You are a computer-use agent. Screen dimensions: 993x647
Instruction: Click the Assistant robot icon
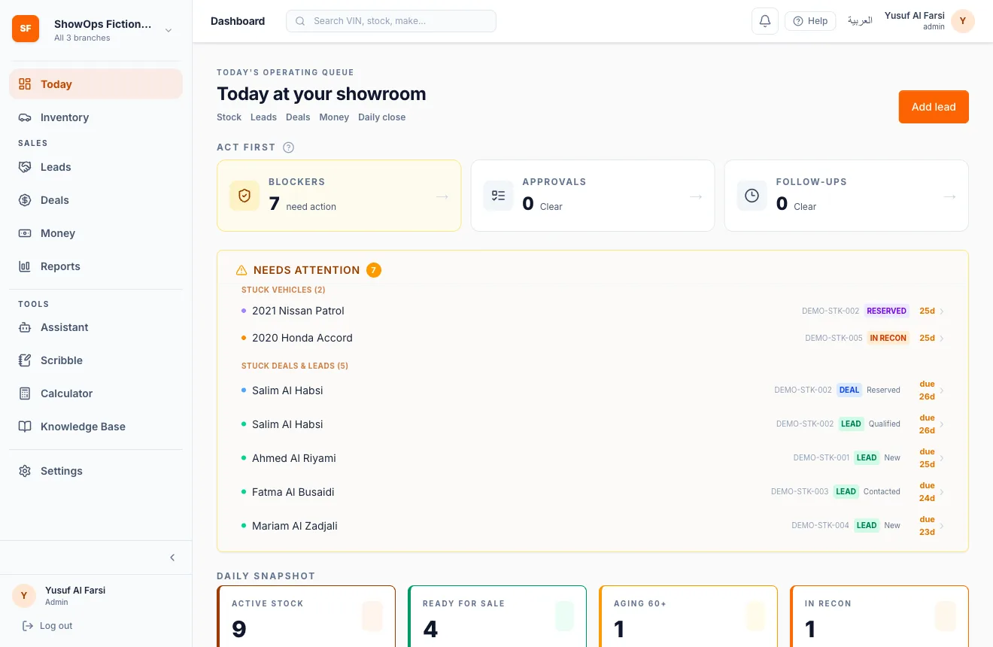[25, 327]
